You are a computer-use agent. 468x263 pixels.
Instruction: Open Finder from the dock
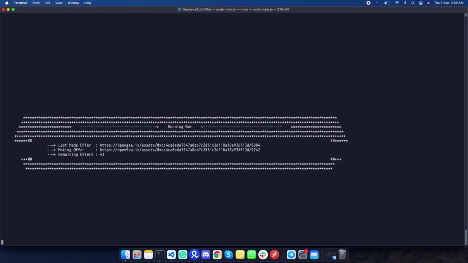pos(125,255)
